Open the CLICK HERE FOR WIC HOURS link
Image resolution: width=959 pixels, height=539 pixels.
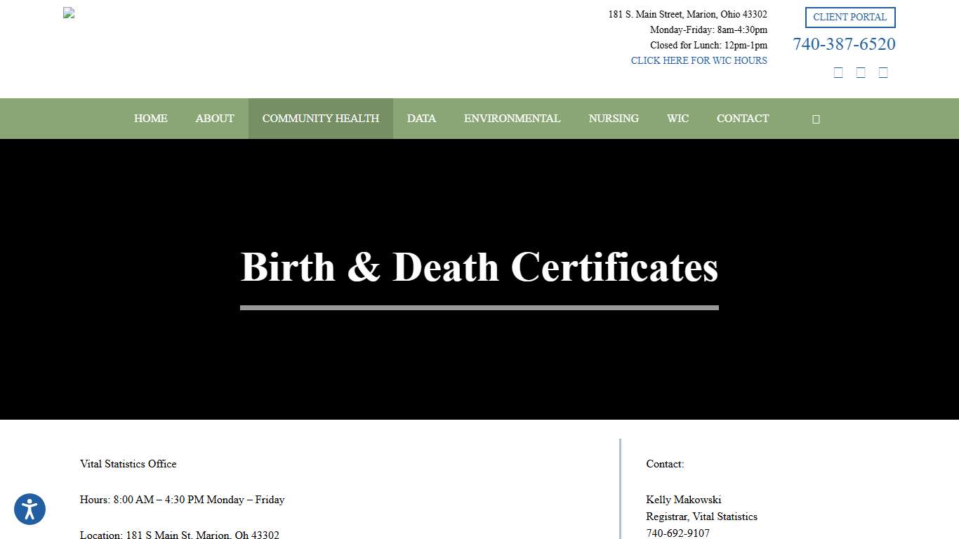(699, 60)
